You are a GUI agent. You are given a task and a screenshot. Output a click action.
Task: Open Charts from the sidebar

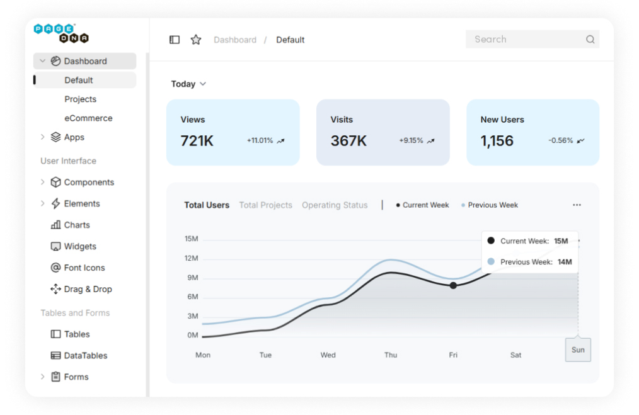tap(76, 225)
